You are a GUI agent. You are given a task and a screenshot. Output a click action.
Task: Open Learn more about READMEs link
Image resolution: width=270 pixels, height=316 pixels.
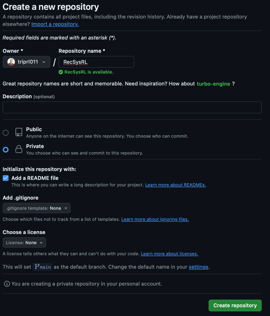click(x=176, y=185)
